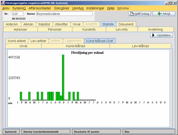Screen dimensions: 178x135
Task: Click into the Nr input field
Action: [18, 14]
